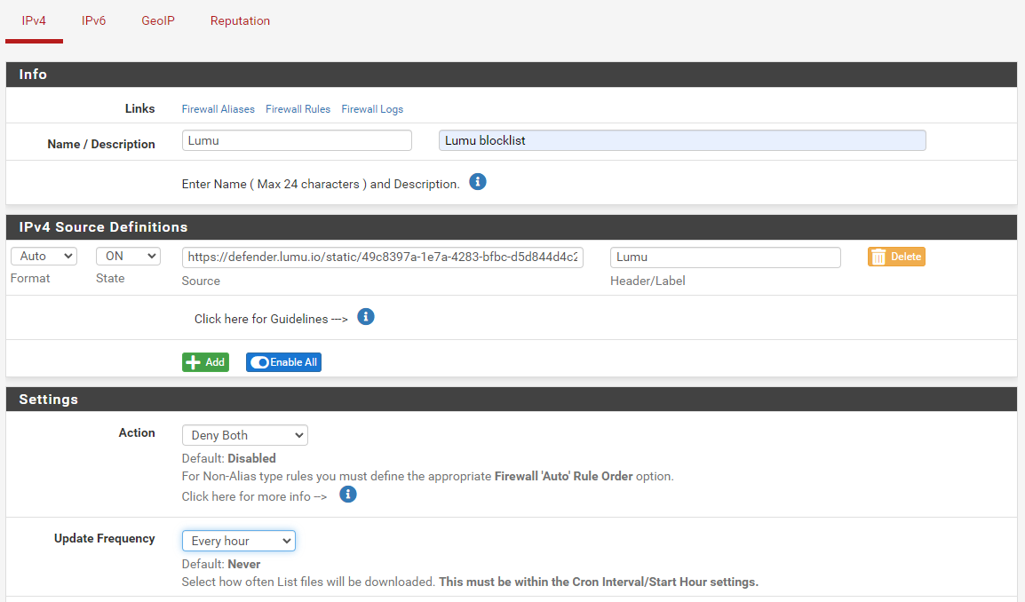Image resolution: width=1025 pixels, height=602 pixels.
Task: Open the Format dropdown set to Auto
Action: [44, 256]
